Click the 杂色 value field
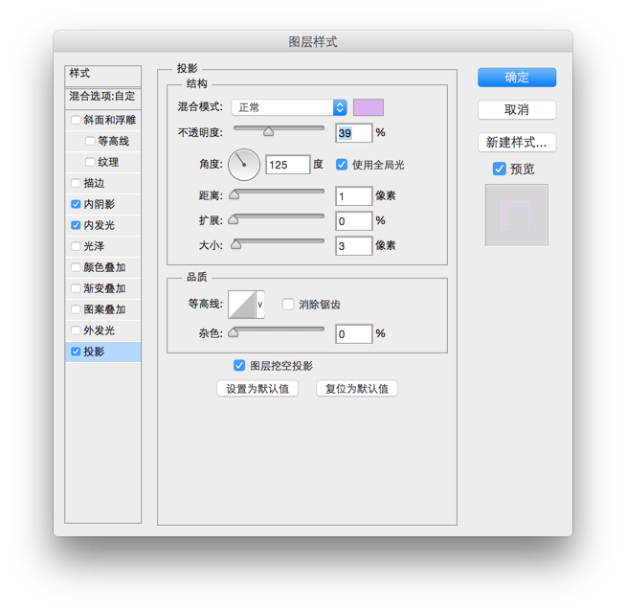This screenshot has width=626, height=613. pyautogui.click(x=354, y=333)
